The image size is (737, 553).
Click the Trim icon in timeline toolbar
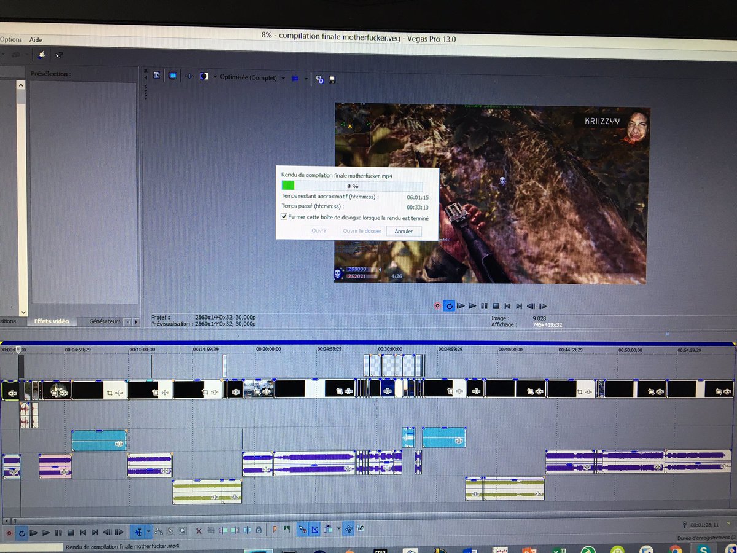211,531
